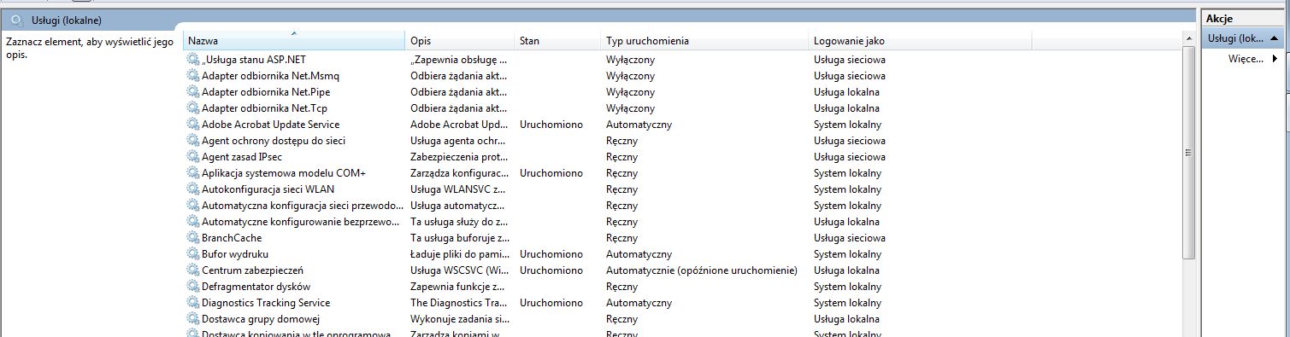Sort by Typ uruchomienia column header
This screenshot has width=1290, height=337.
[x=704, y=41]
